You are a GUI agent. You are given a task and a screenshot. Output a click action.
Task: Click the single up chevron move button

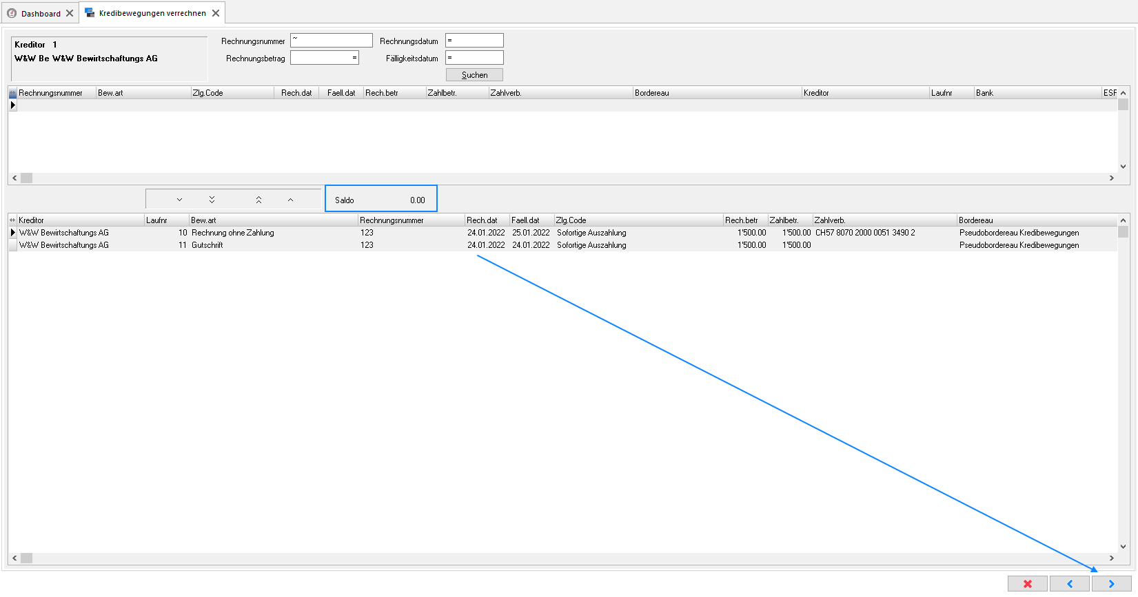(x=290, y=200)
